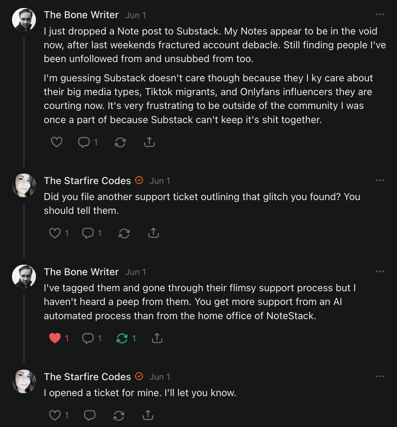Share the 'file another support ticket' note
This screenshot has height=427, width=397.
154,233
